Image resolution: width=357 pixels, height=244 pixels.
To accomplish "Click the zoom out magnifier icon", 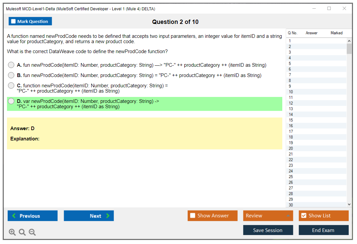I will tap(32, 232).
